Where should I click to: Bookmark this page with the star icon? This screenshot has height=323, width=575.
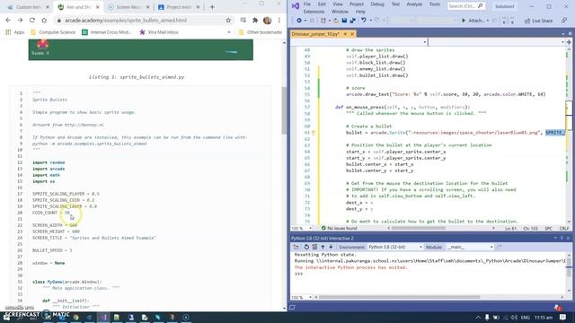[228, 21]
